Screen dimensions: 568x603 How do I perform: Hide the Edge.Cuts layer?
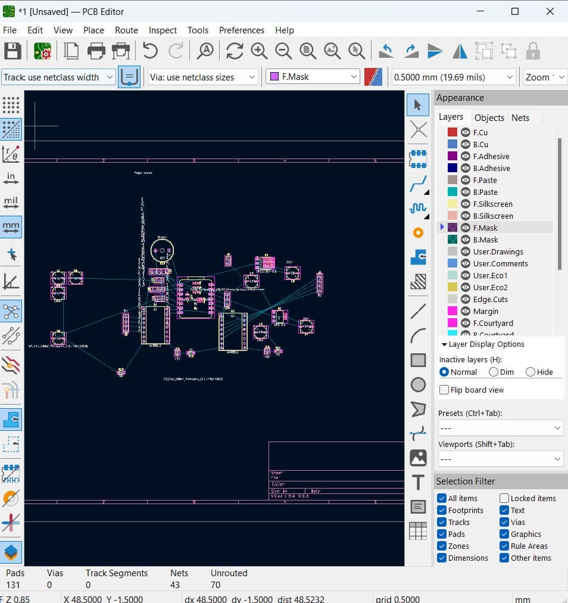[466, 299]
